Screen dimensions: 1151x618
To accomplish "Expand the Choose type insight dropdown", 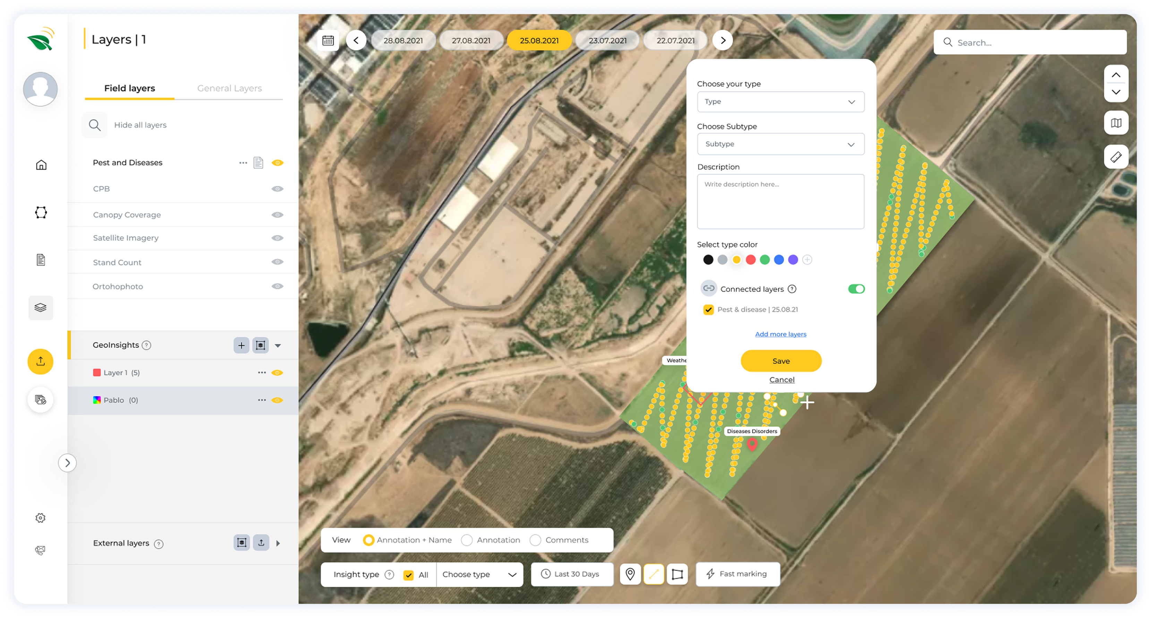I will tap(479, 574).
